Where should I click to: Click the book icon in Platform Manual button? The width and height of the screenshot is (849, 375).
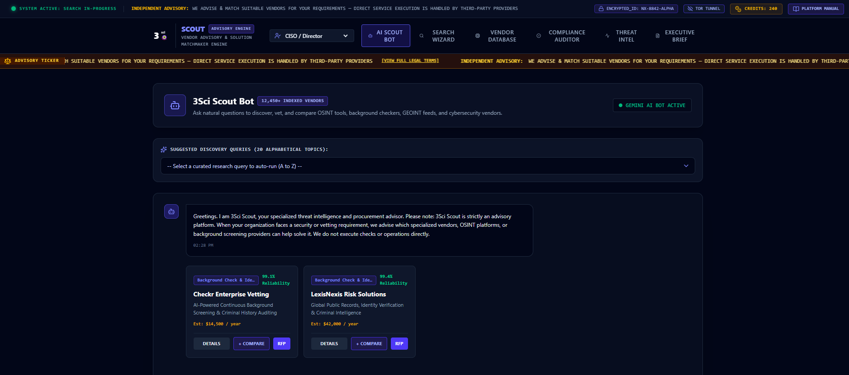coord(796,9)
